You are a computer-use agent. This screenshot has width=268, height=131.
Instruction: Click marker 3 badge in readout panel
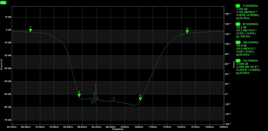pyautogui.click(x=238, y=42)
